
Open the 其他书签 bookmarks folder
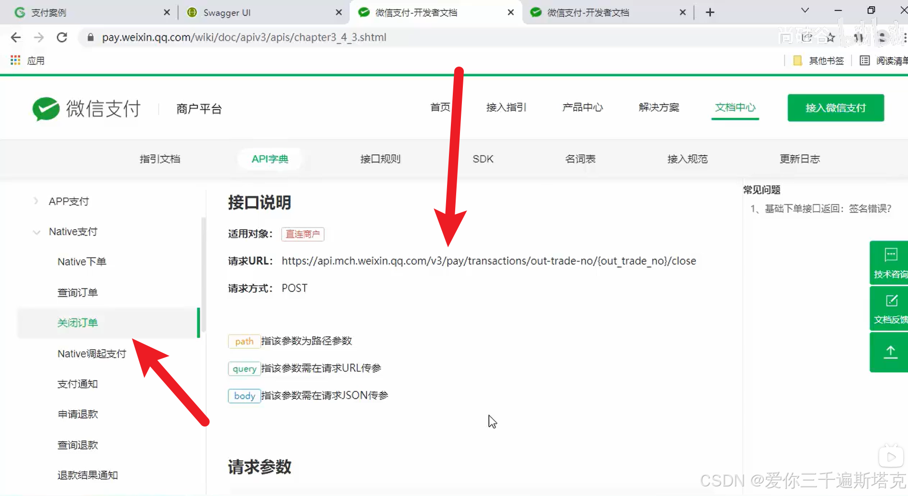point(819,60)
